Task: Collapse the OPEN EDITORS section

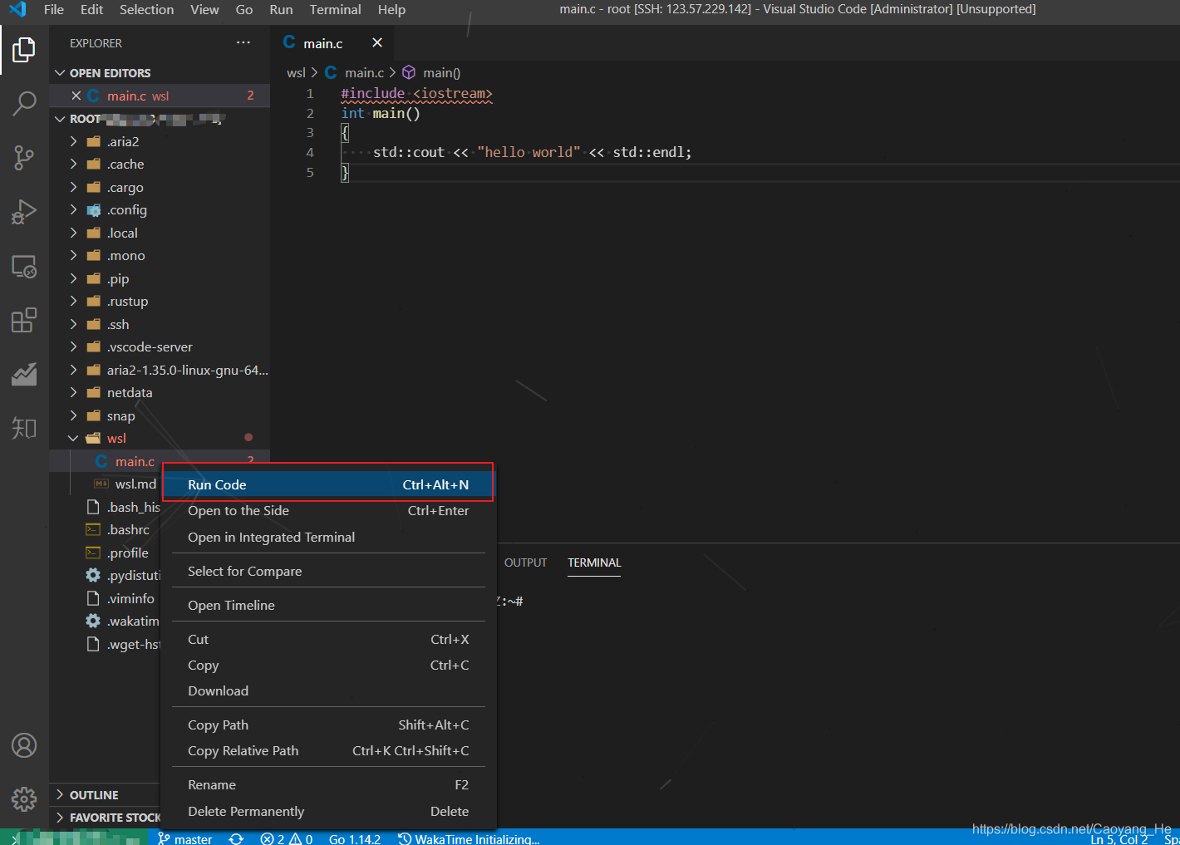Action: click(x=59, y=72)
